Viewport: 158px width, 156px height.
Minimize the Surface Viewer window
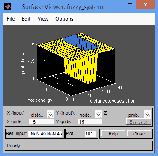click(118, 6)
